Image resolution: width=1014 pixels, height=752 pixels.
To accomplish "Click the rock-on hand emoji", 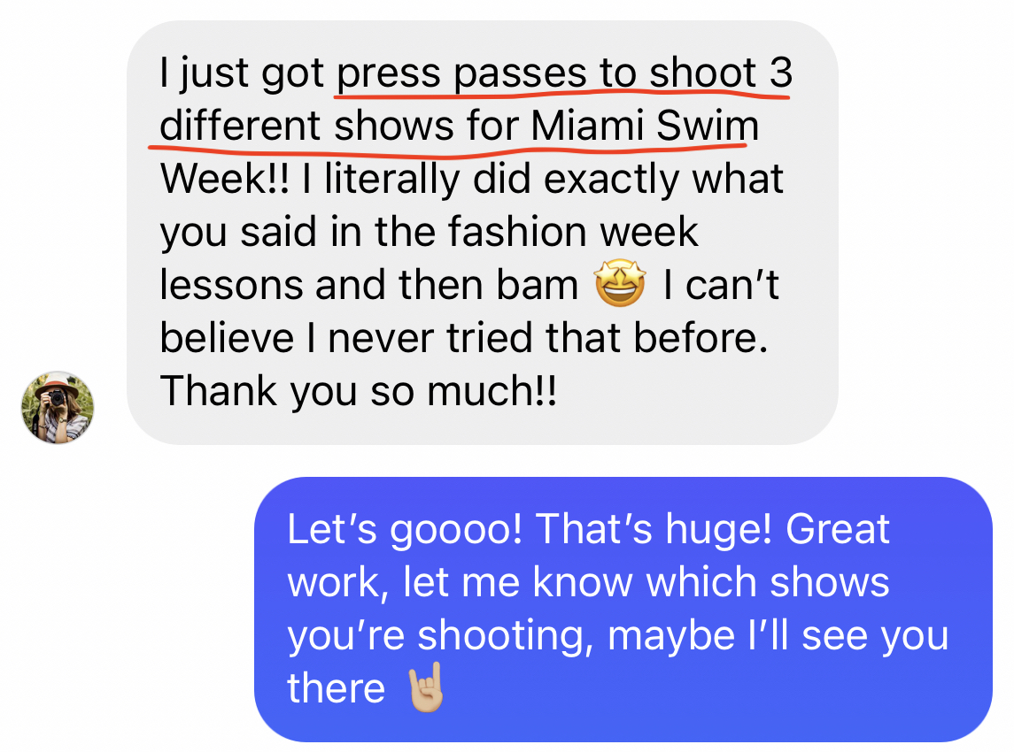I will pyautogui.click(x=425, y=687).
